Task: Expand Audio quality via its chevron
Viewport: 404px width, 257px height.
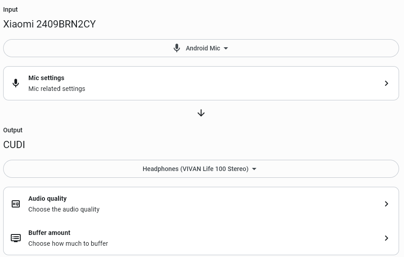Action: [x=386, y=204]
